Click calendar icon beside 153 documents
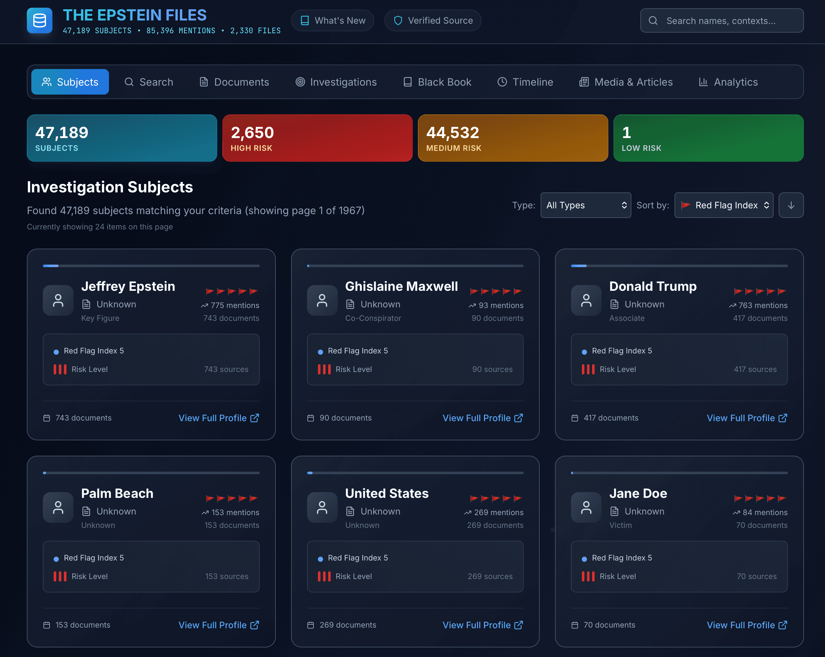 [x=47, y=625]
